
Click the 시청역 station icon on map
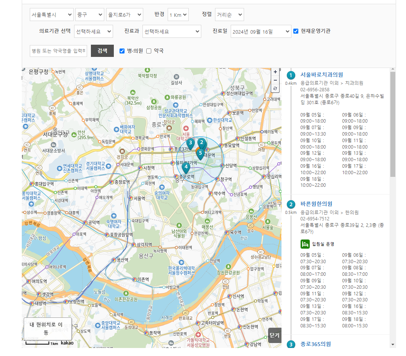pyautogui.click(x=140, y=168)
